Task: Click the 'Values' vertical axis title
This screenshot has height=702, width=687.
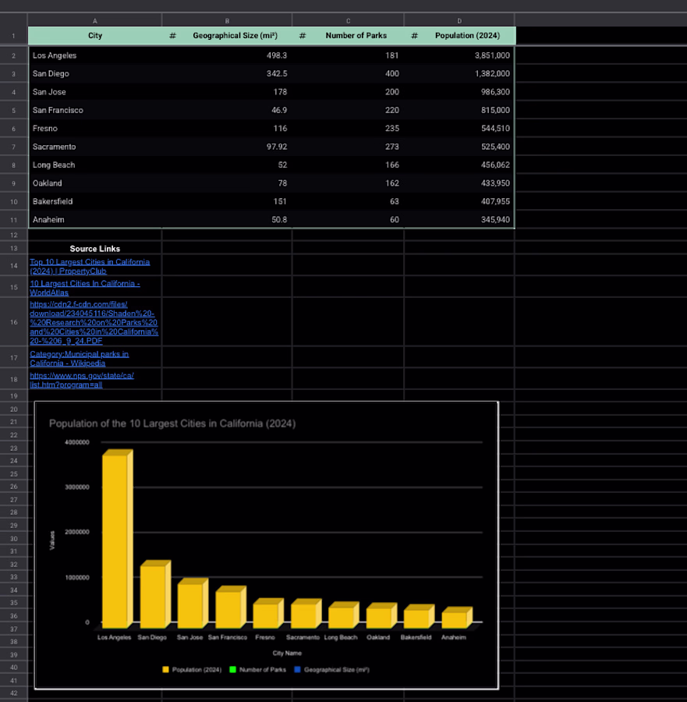Action: click(x=52, y=541)
